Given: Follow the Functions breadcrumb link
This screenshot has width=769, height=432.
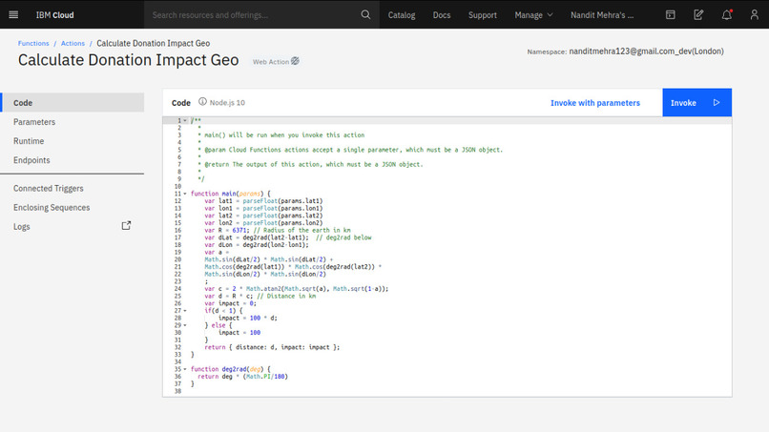Looking at the screenshot, I should 33,43.
